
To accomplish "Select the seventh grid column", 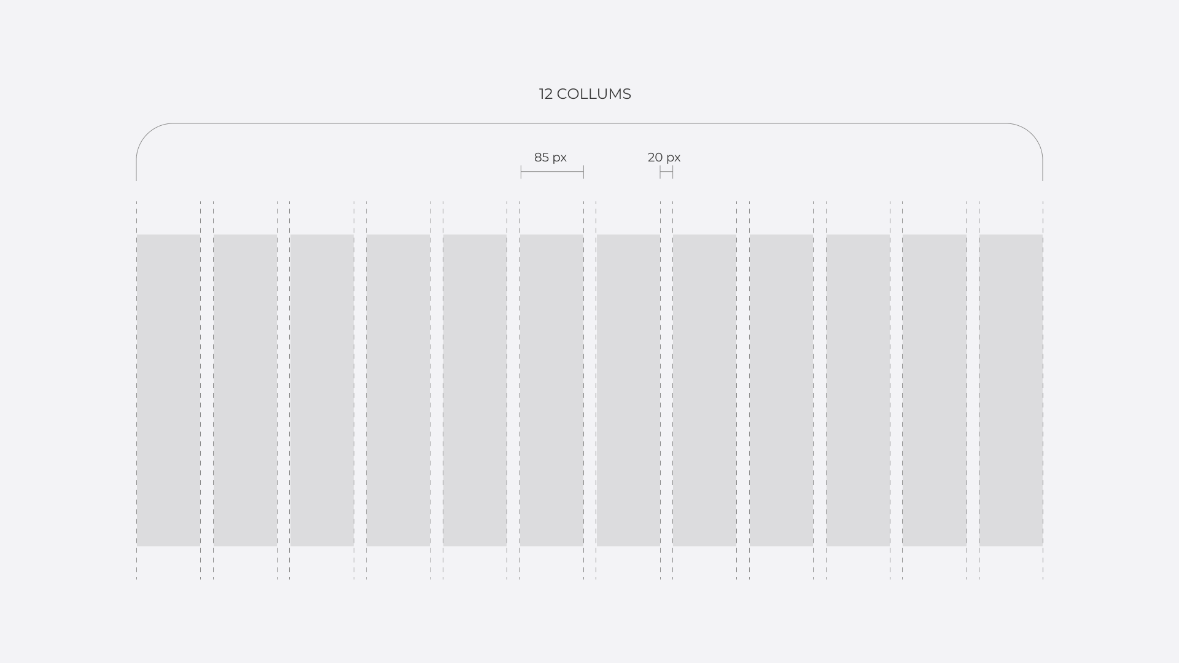I will pos(628,390).
